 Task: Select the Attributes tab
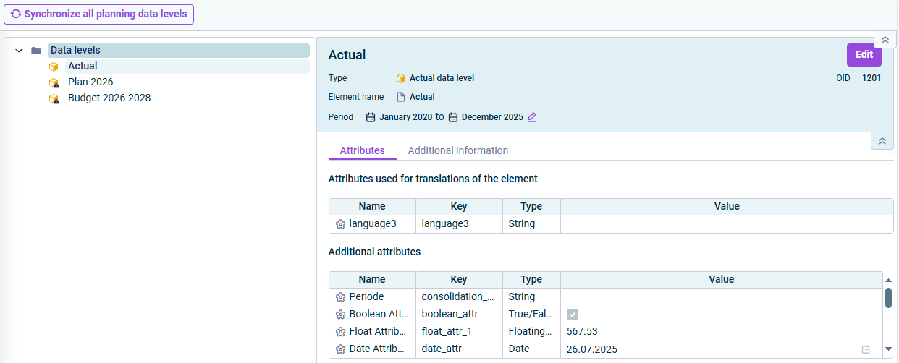coord(362,150)
